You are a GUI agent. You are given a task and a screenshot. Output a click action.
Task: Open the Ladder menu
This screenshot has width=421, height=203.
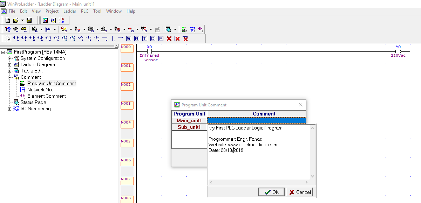pyautogui.click(x=70, y=11)
